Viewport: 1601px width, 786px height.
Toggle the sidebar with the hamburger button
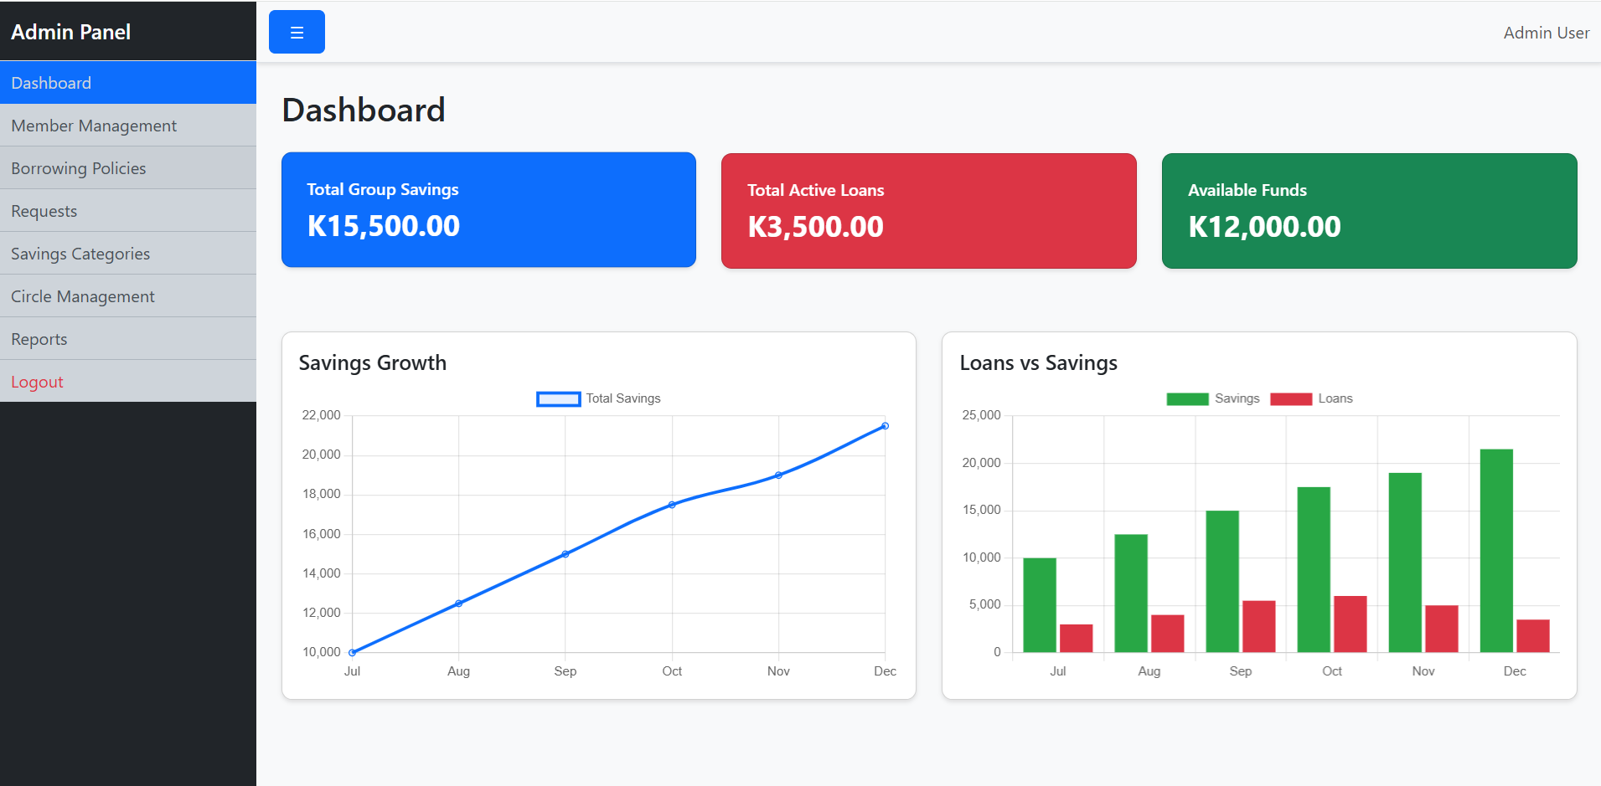(x=297, y=32)
